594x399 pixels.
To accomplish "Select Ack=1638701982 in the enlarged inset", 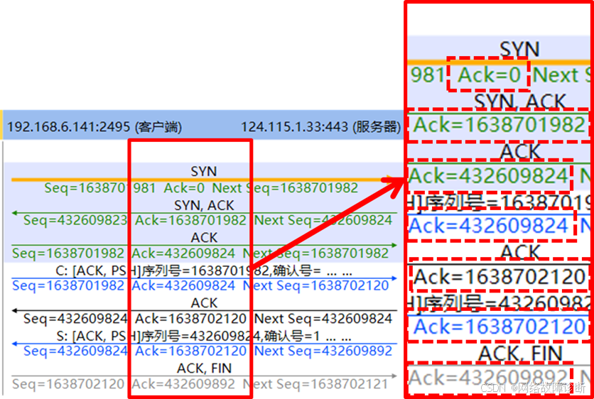I will pyautogui.click(x=499, y=125).
